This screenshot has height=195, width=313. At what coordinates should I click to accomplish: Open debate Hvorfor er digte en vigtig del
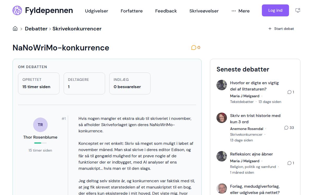254,86
